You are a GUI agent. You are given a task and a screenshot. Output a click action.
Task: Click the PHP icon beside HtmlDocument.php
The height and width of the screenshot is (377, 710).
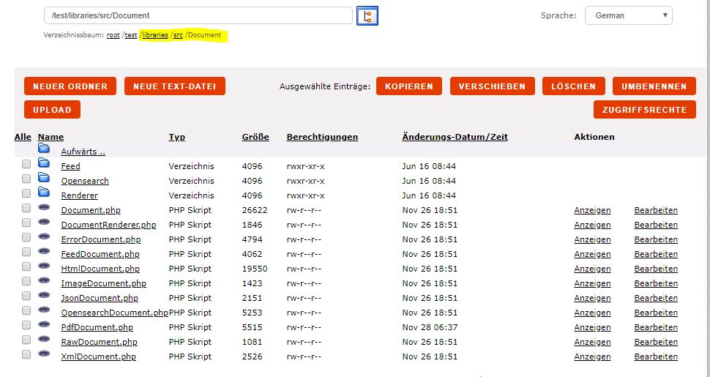click(44, 266)
